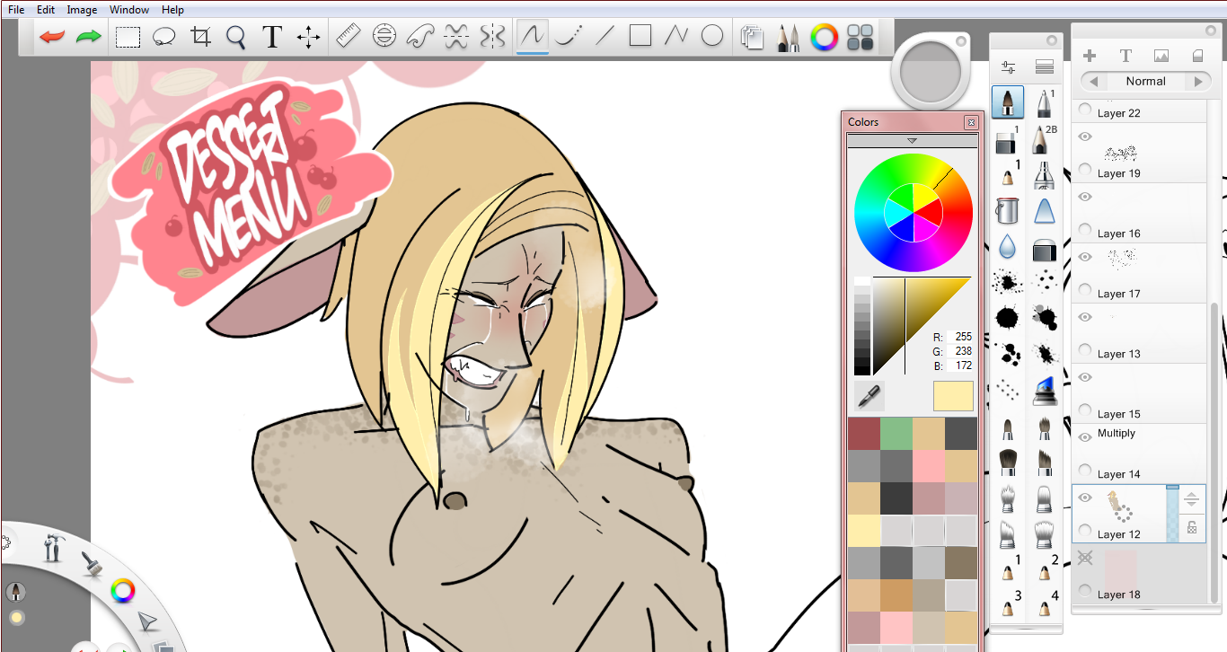Enable the Ruler guide
This screenshot has height=652, width=1227.
(x=348, y=36)
